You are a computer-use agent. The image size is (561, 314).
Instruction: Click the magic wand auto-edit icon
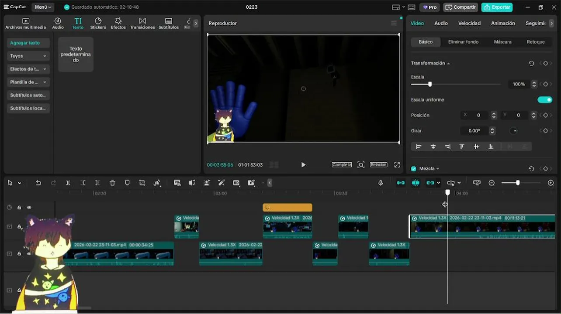[x=222, y=183]
